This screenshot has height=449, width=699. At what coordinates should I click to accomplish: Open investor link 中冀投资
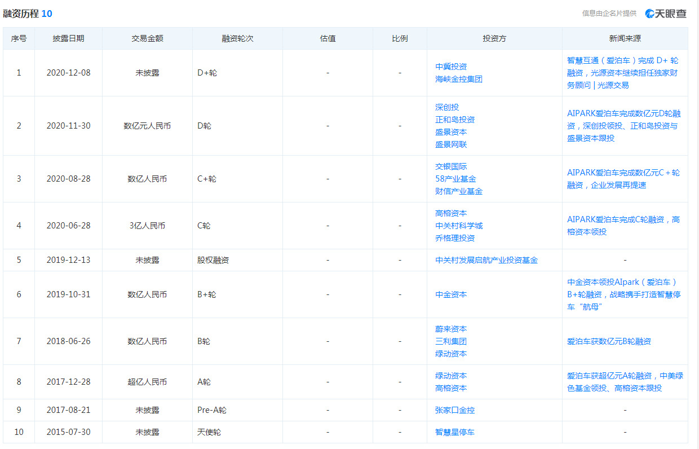tap(451, 67)
